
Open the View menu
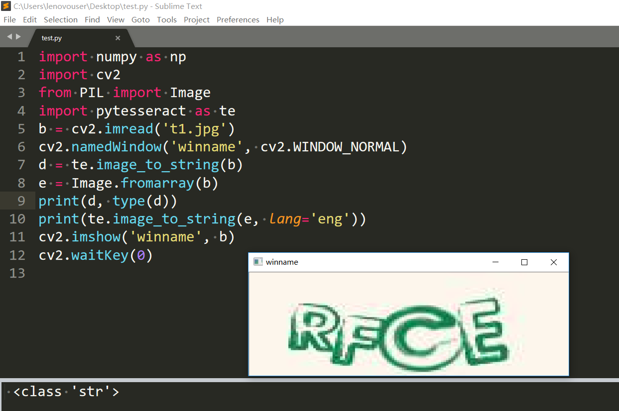(116, 19)
